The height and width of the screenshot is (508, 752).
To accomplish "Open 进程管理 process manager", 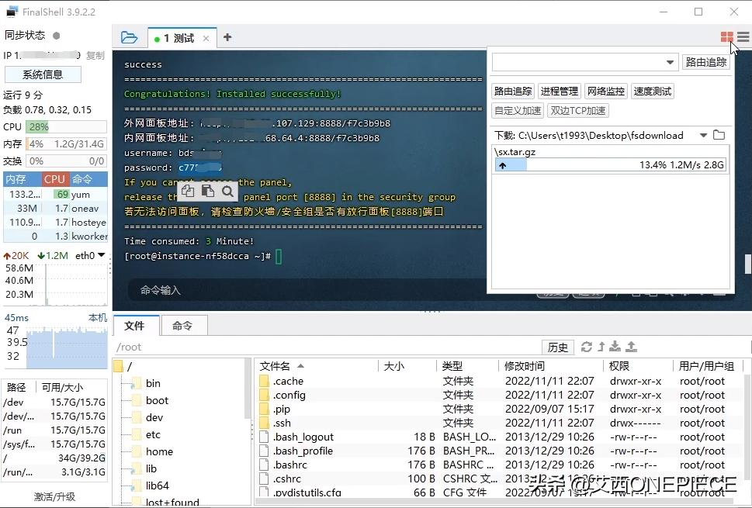I will pyautogui.click(x=559, y=91).
